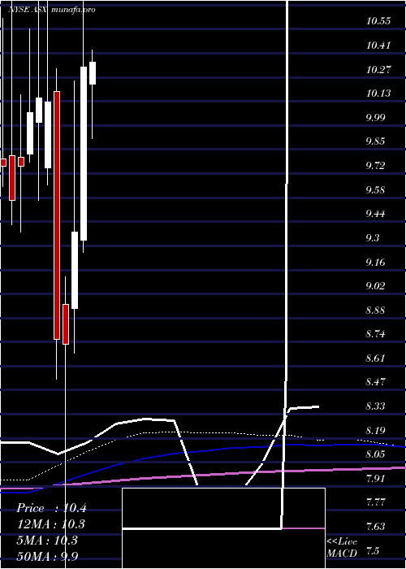Click the 10.55 price axis label

(378, 21)
